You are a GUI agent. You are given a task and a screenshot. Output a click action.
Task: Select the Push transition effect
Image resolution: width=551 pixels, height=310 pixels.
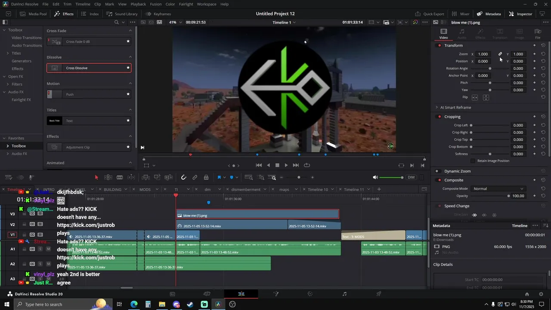pos(89,94)
